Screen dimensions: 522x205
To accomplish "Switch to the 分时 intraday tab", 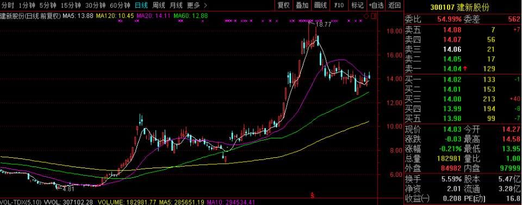I will tap(8, 5).
